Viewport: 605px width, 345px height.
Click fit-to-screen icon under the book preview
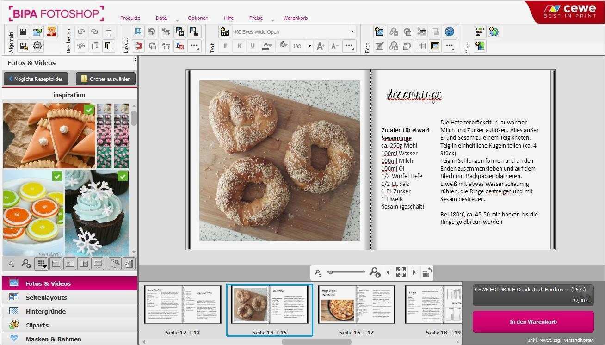point(401,272)
